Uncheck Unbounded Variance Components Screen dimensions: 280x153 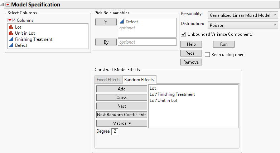[184, 34]
